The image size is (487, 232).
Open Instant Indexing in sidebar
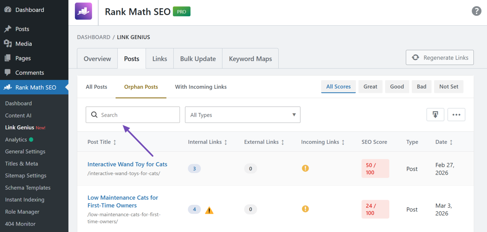(x=25, y=200)
